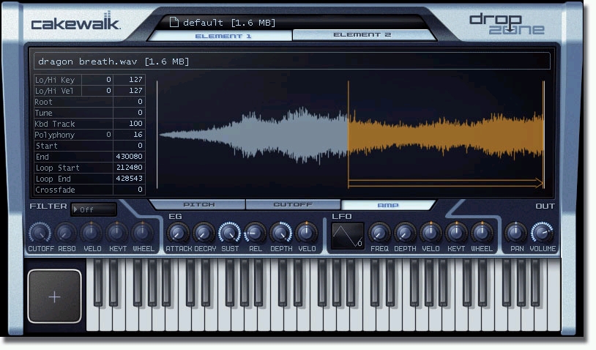The image size is (596, 350).
Task: Select the Tune value field
Action: 129,113
